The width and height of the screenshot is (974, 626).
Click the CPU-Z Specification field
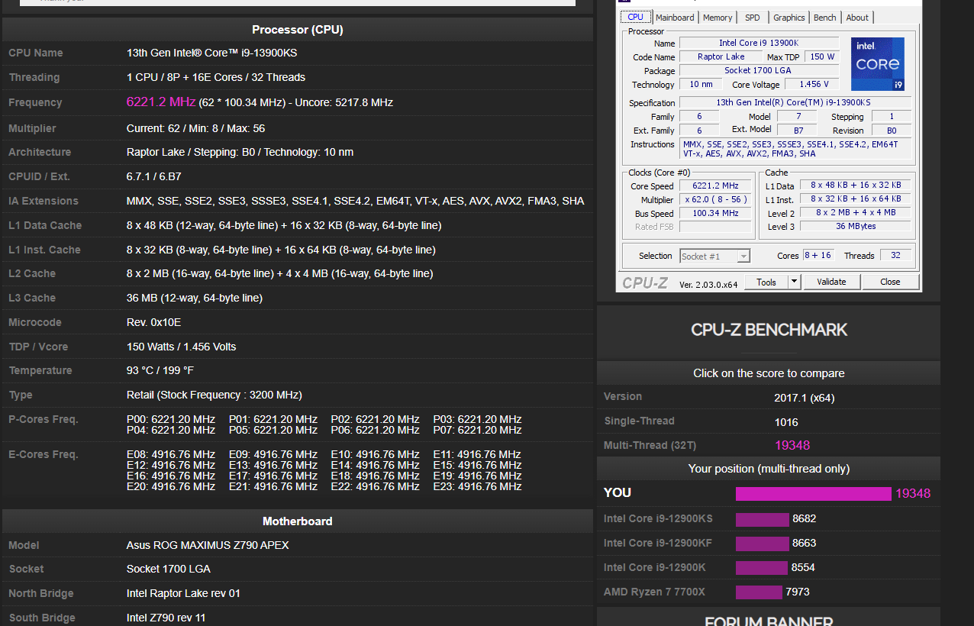[x=795, y=102]
